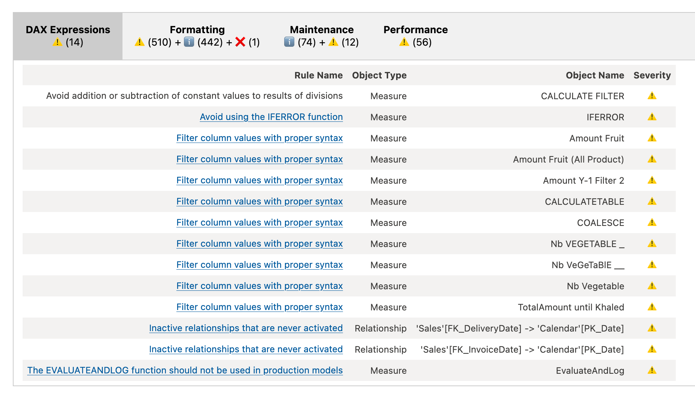The image size is (695, 393).
Task: Click warning triangle in Performance tab
Action: pyautogui.click(x=404, y=42)
